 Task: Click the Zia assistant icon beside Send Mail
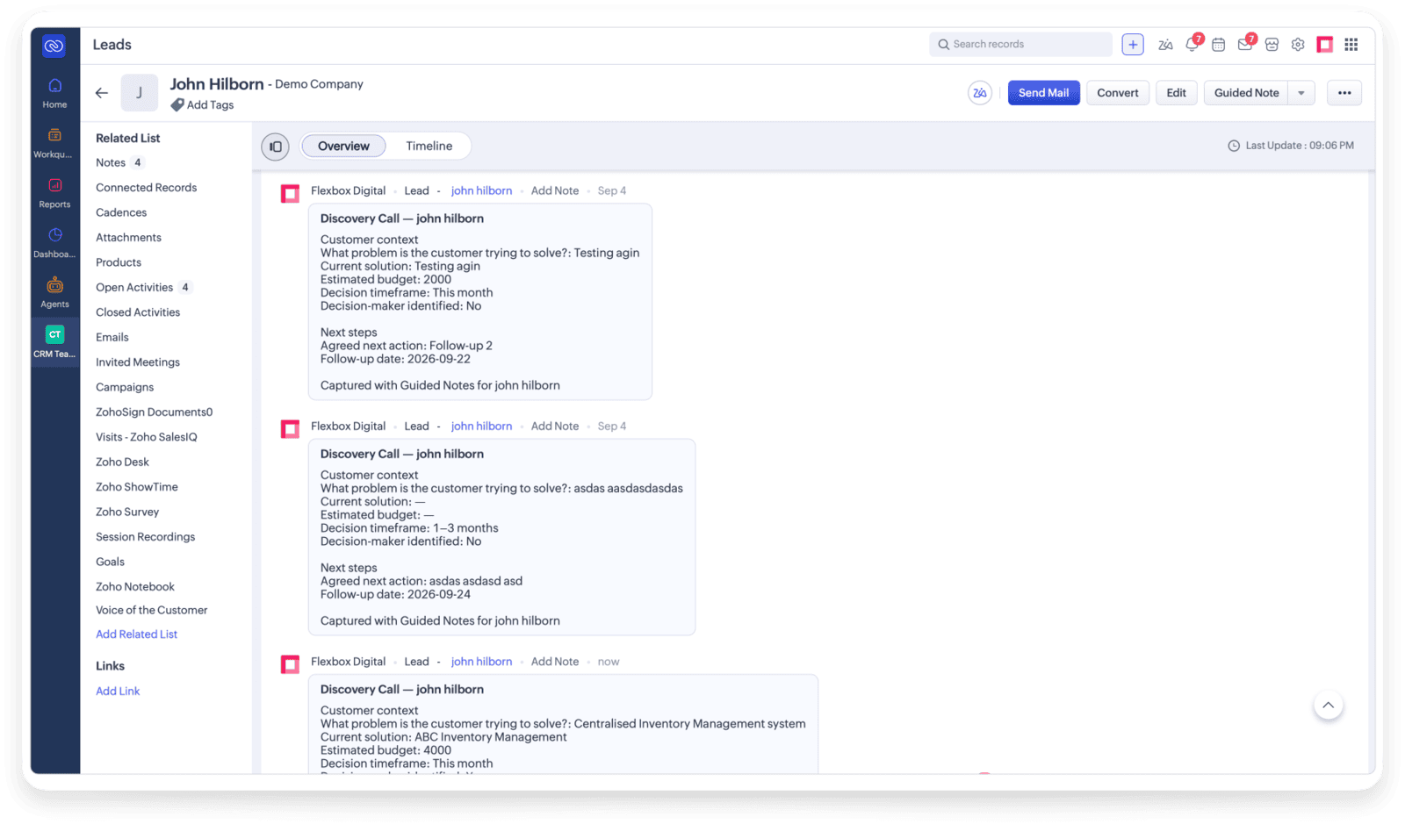(x=980, y=93)
